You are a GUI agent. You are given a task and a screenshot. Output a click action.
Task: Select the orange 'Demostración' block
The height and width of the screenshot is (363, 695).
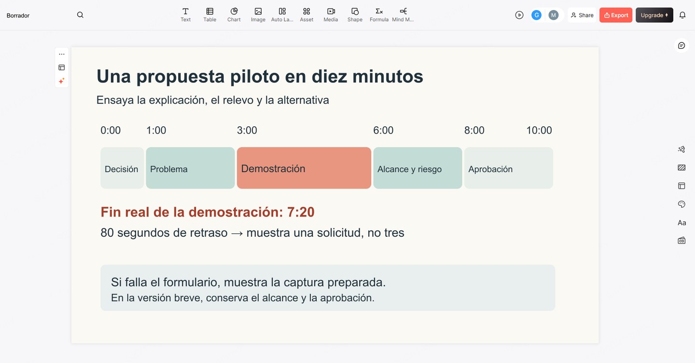click(x=304, y=168)
